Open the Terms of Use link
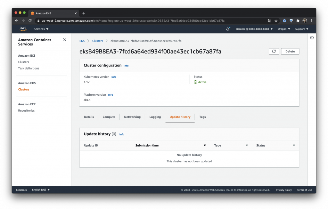This screenshot has height=209, width=328. [x=304, y=190]
